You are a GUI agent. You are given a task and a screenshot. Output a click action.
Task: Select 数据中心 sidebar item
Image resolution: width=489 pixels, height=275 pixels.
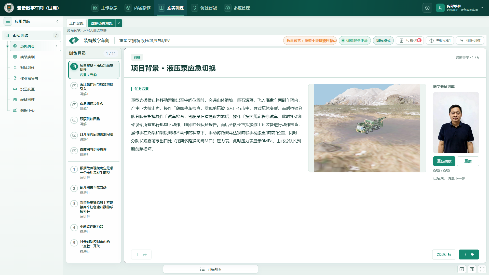click(28, 111)
